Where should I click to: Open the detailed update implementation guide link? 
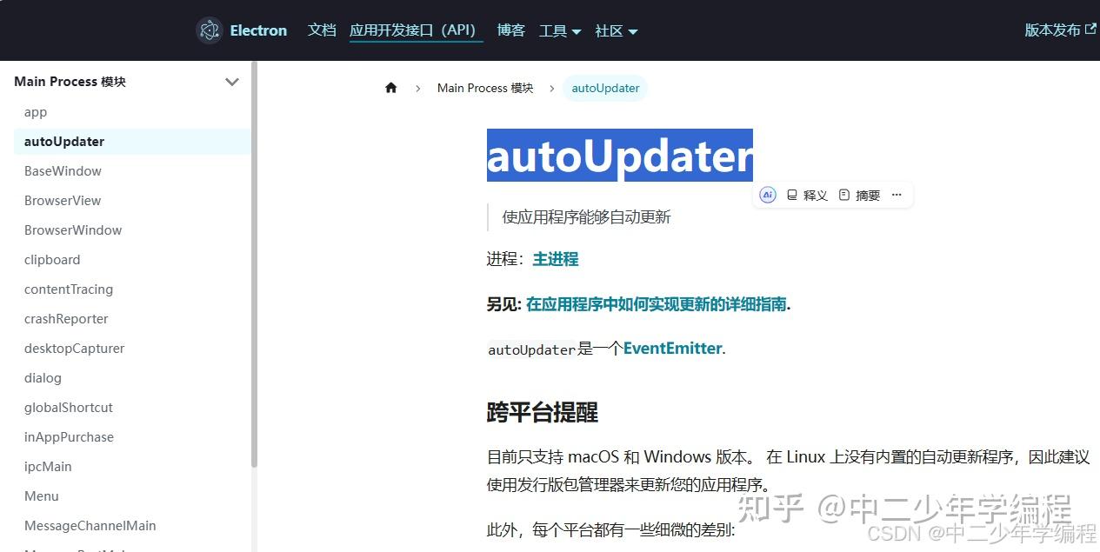655,305
